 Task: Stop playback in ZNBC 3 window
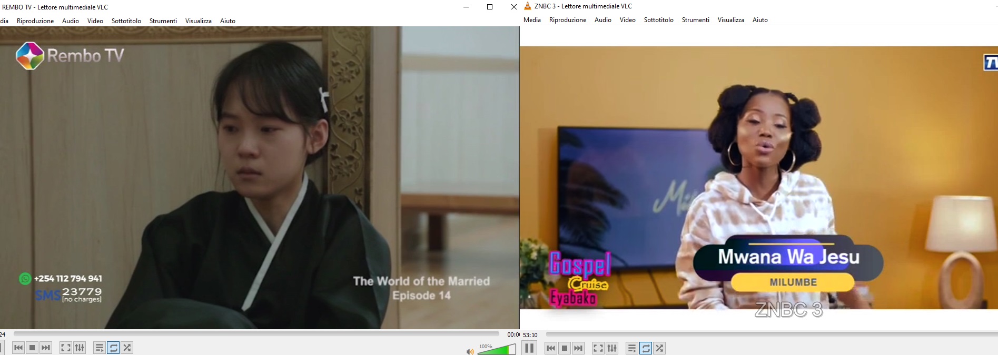point(565,348)
